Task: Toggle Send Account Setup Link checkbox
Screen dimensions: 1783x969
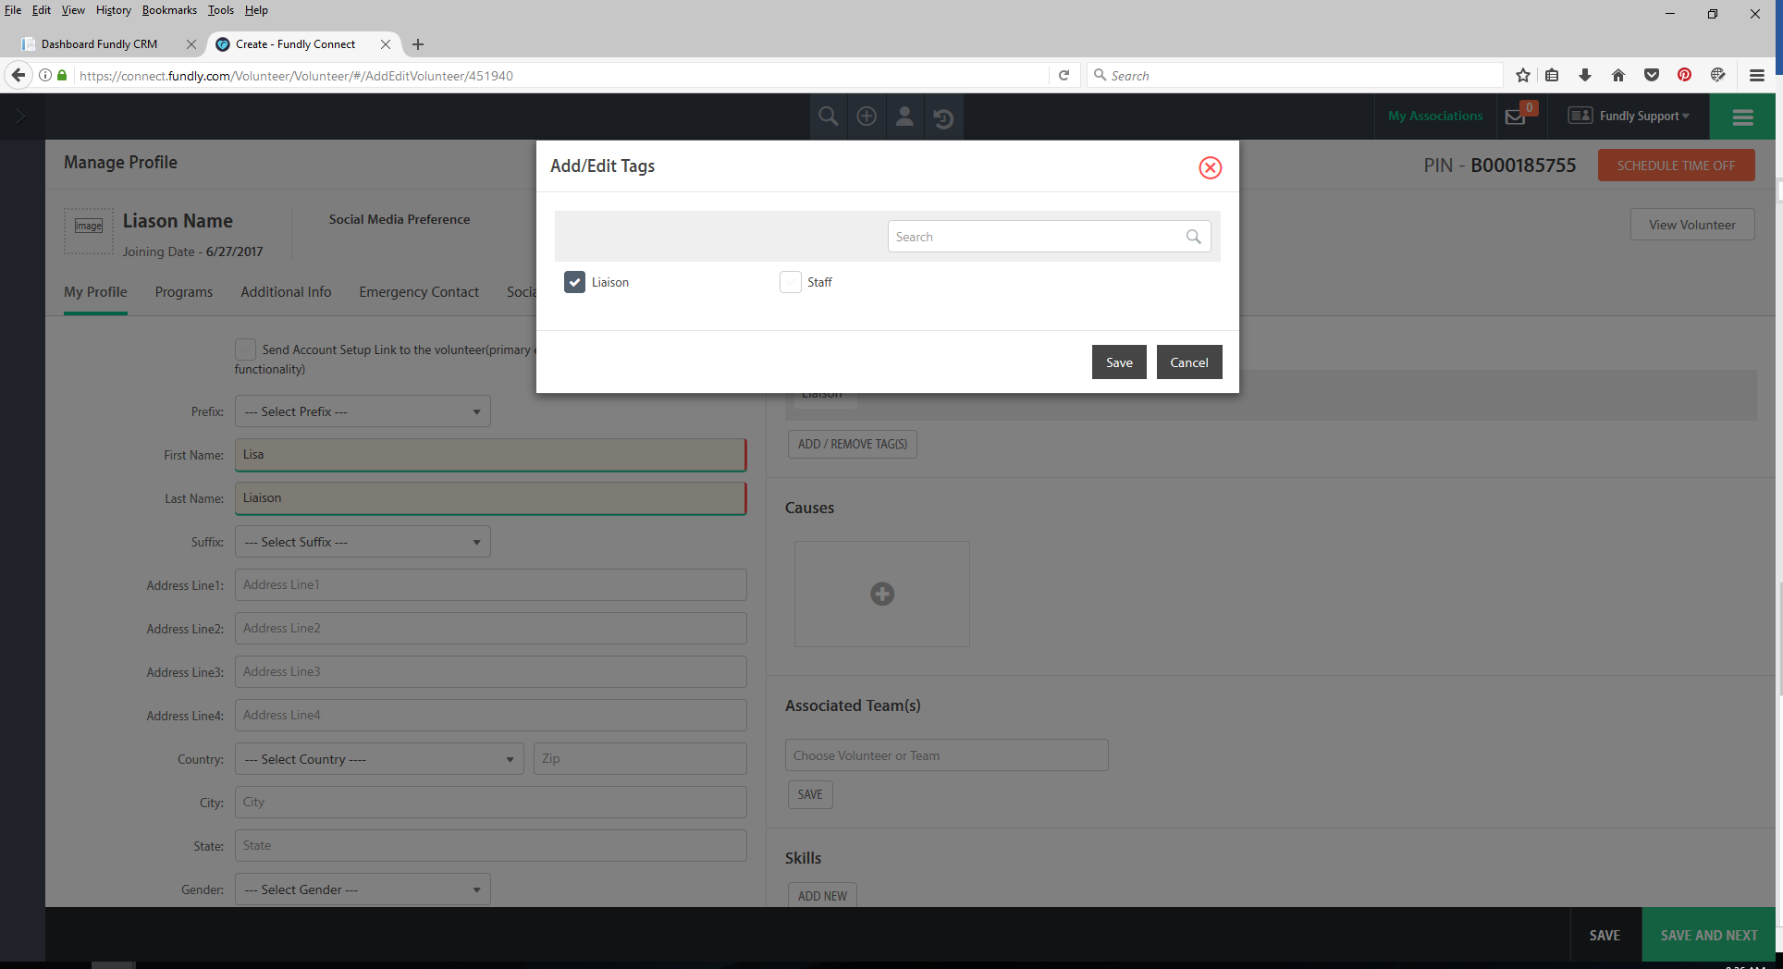Action: pos(245,349)
